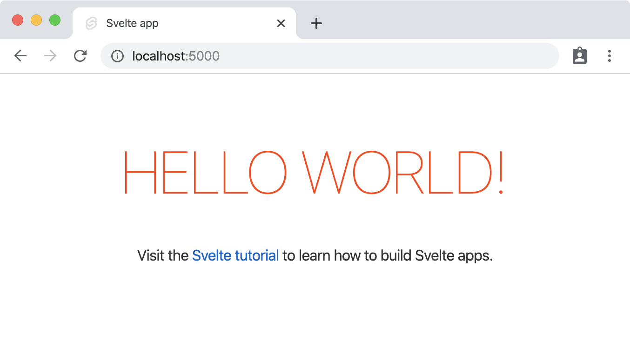Open the profile clipboard icon
Viewport: 630px width, 349px height.
coord(579,56)
